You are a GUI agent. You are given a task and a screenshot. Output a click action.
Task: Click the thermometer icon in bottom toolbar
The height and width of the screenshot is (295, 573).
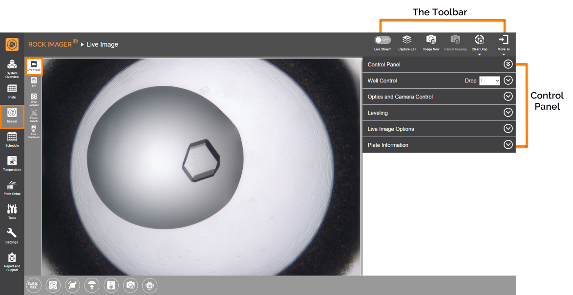pyautogui.click(x=111, y=285)
